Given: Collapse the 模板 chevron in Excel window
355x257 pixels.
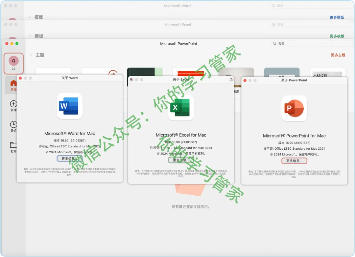Looking at the screenshot, I should 30,36.
